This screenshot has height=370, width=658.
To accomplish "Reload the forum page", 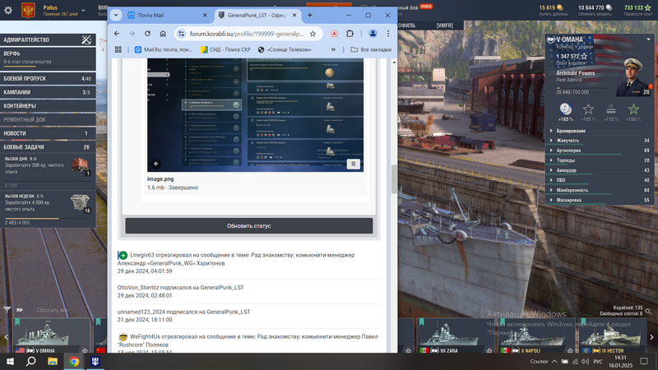I will (147, 34).
